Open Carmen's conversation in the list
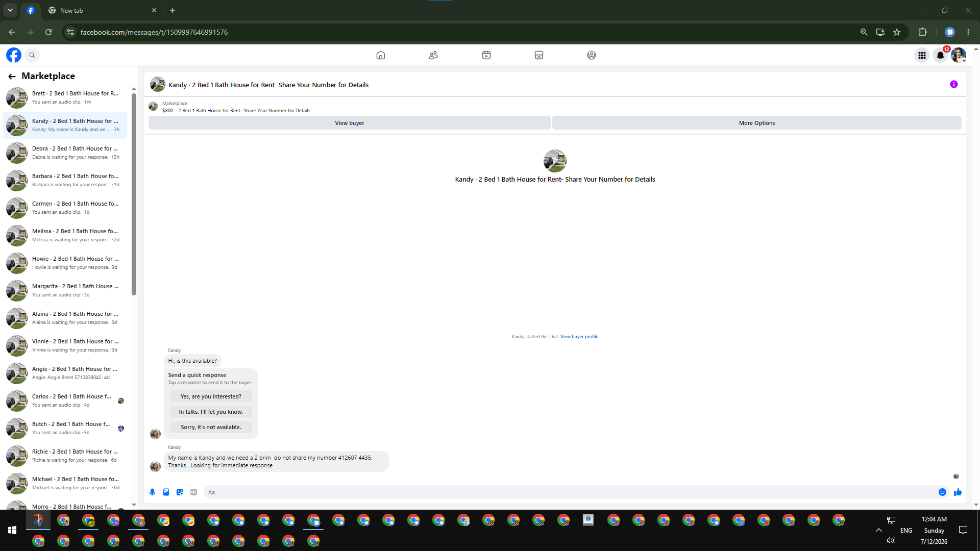This screenshot has height=551, width=980. (65, 208)
